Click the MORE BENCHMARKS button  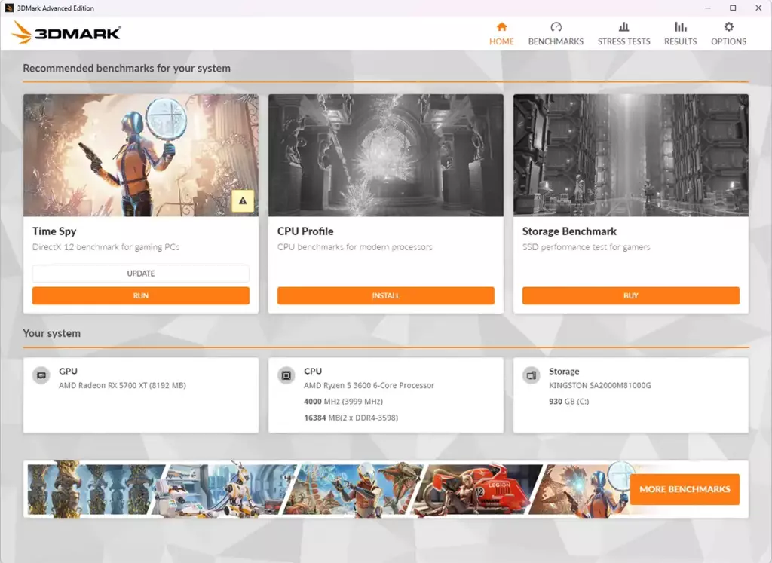(x=685, y=489)
